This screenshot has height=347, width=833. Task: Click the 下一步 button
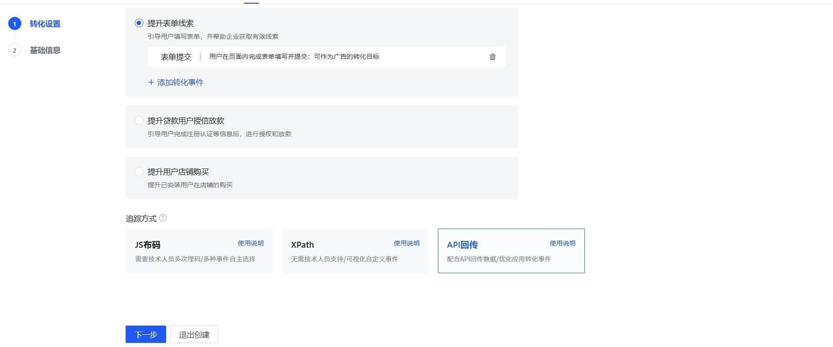pyautogui.click(x=146, y=335)
